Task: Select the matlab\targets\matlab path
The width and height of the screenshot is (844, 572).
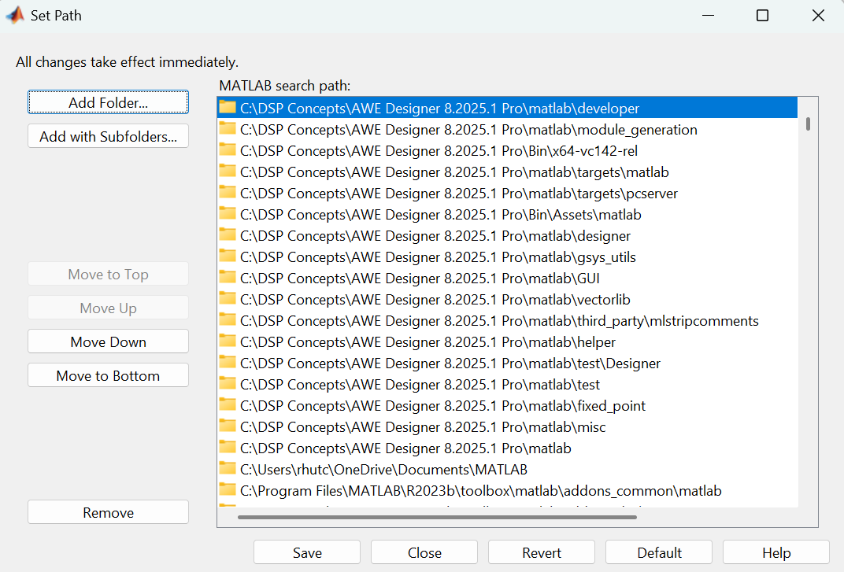Action: coord(507,172)
